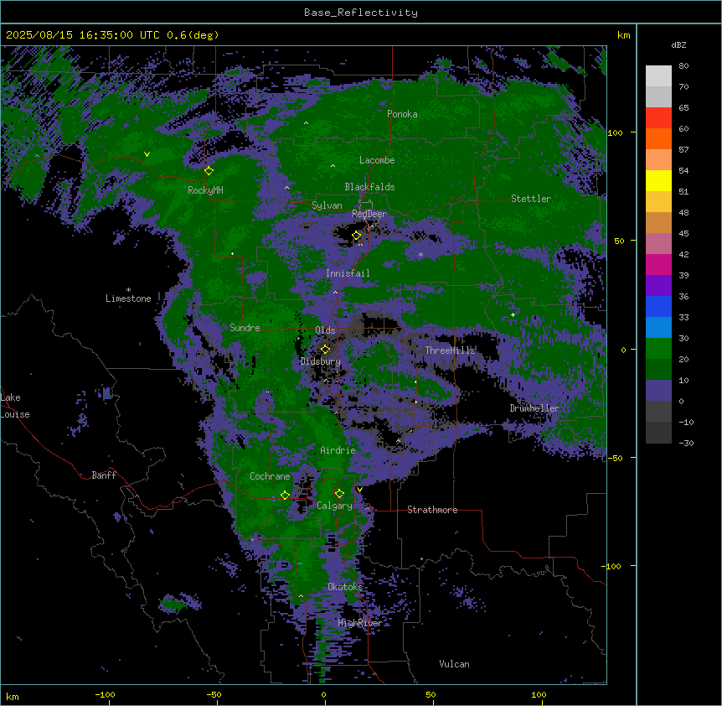Click the yellow station marker near Olds
The image size is (722, 706).
pyautogui.click(x=325, y=349)
